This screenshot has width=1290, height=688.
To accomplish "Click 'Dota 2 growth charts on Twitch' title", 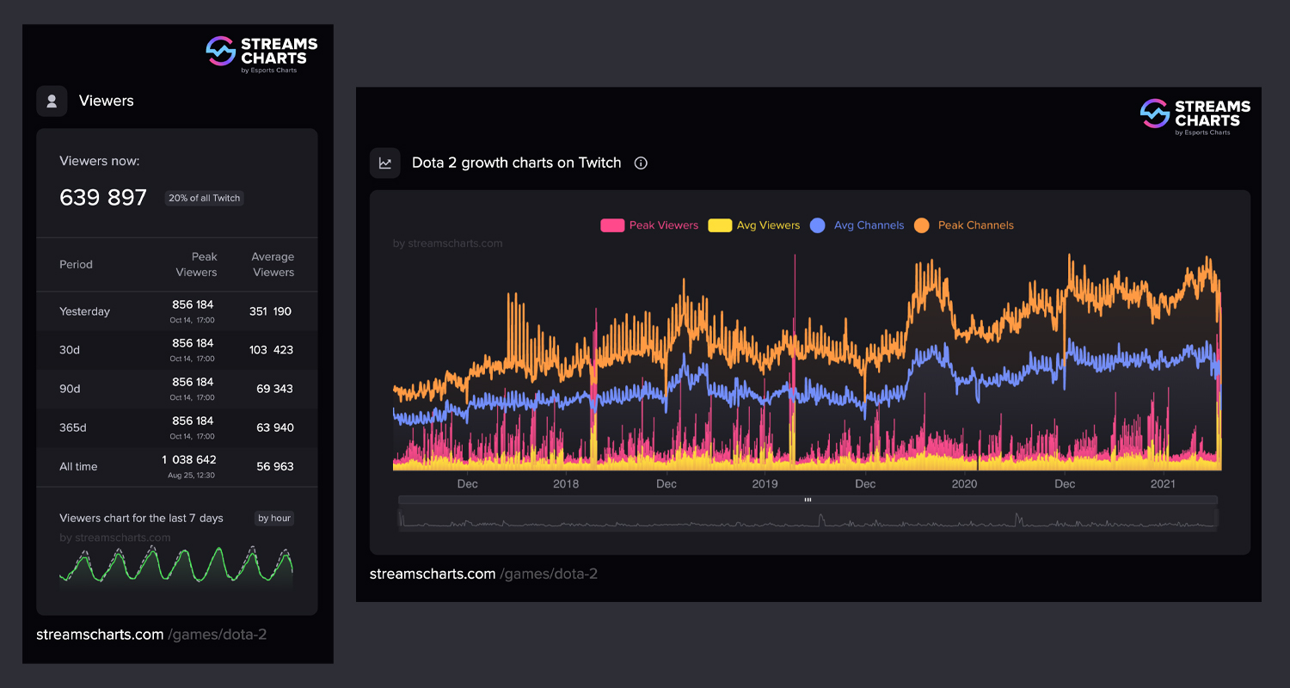I will 516,163.
